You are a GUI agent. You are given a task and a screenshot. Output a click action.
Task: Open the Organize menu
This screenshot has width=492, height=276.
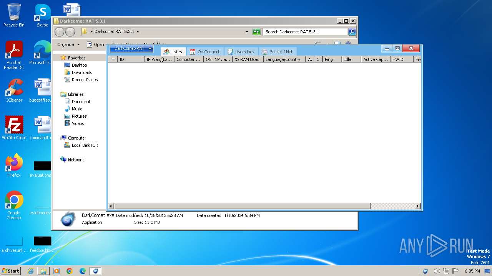(68, 44)
